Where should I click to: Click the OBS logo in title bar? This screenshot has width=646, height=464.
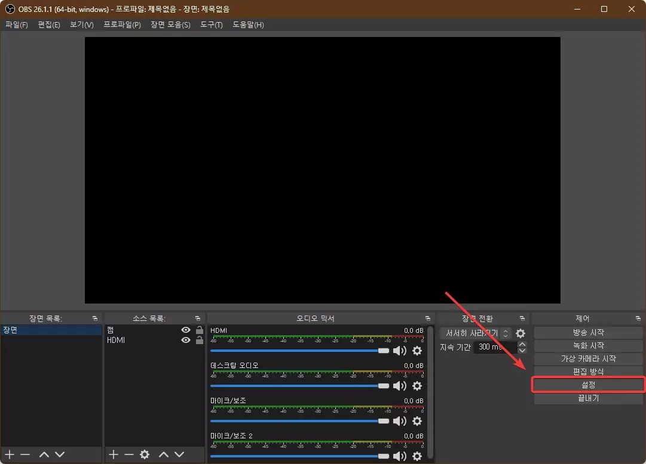pyautogui.click(x=10, y=9)
